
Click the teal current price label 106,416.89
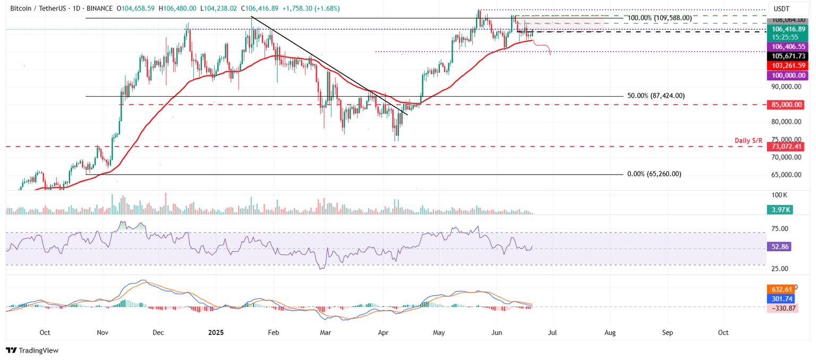point(788,29)
